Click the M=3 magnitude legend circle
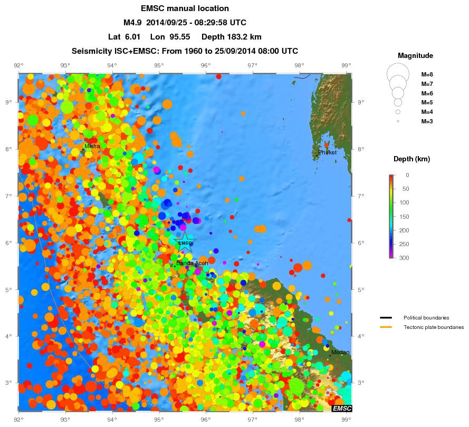The width and height of the screenshot is (469, 427). [398, 121]
